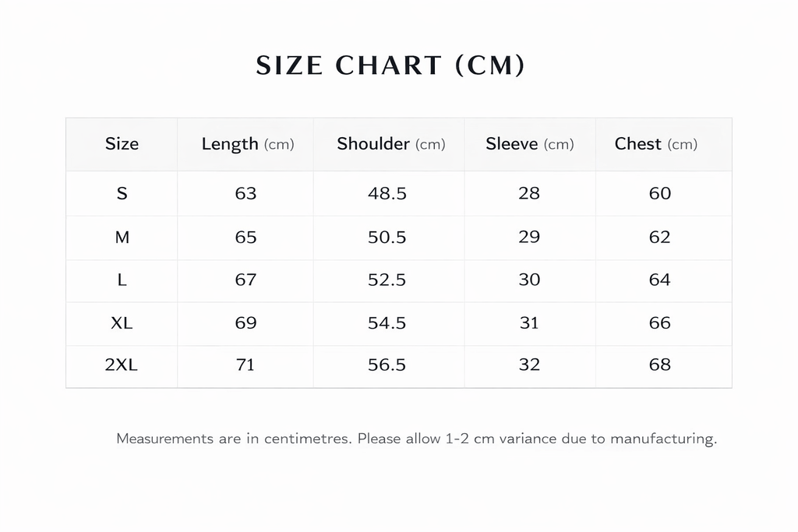Select the 66 chest value for XL
Screen dimensions: 798x532
pos(660,322)
